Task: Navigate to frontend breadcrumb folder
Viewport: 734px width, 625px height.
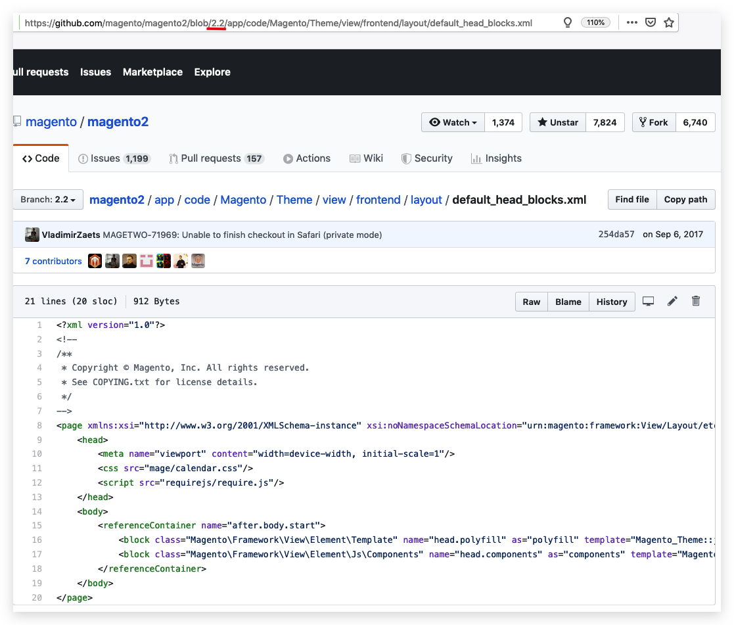Action: coord(378,200)
